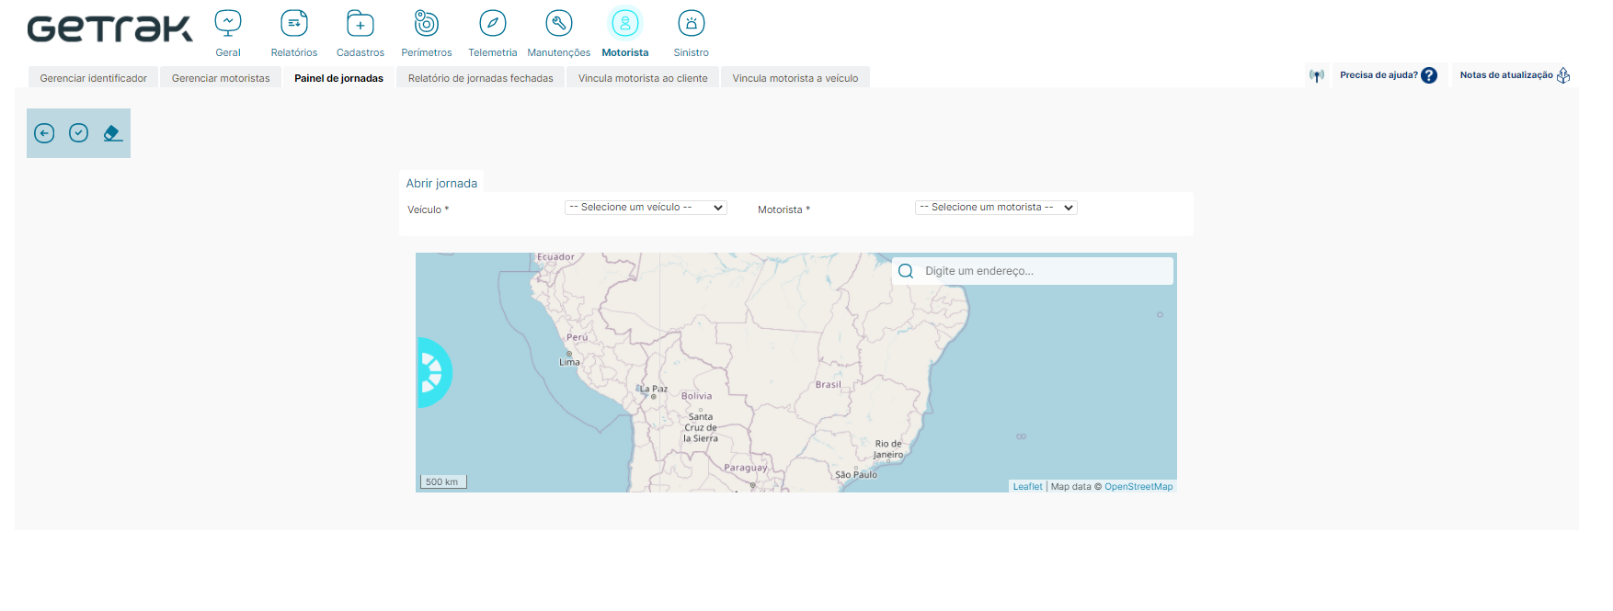Open the OpenStreetMap attribution link
The height and width of the screenshot is (611, 1613).
1138,487
